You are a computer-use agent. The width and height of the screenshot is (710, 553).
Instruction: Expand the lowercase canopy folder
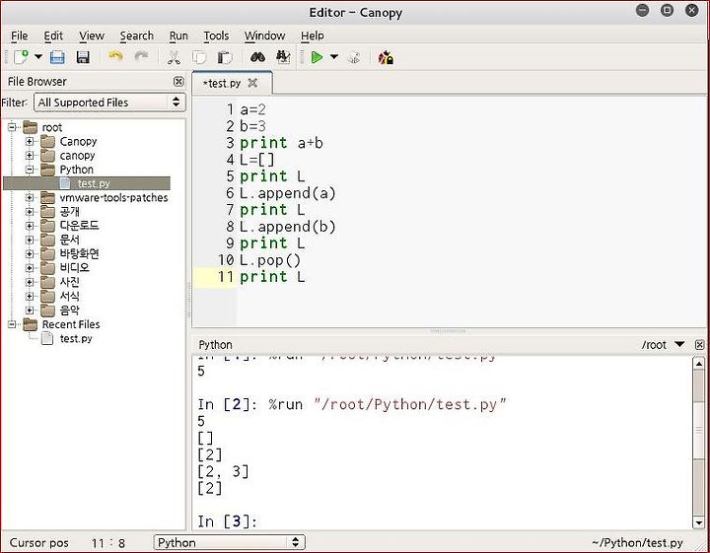[30, 156]
